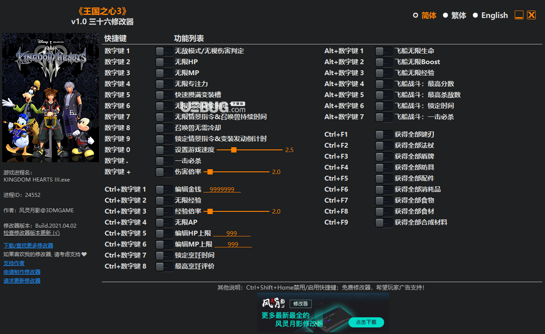Open 下载/查找更多修改器 link
This screenshot has height=334, width=545.
tap(28, 245)
